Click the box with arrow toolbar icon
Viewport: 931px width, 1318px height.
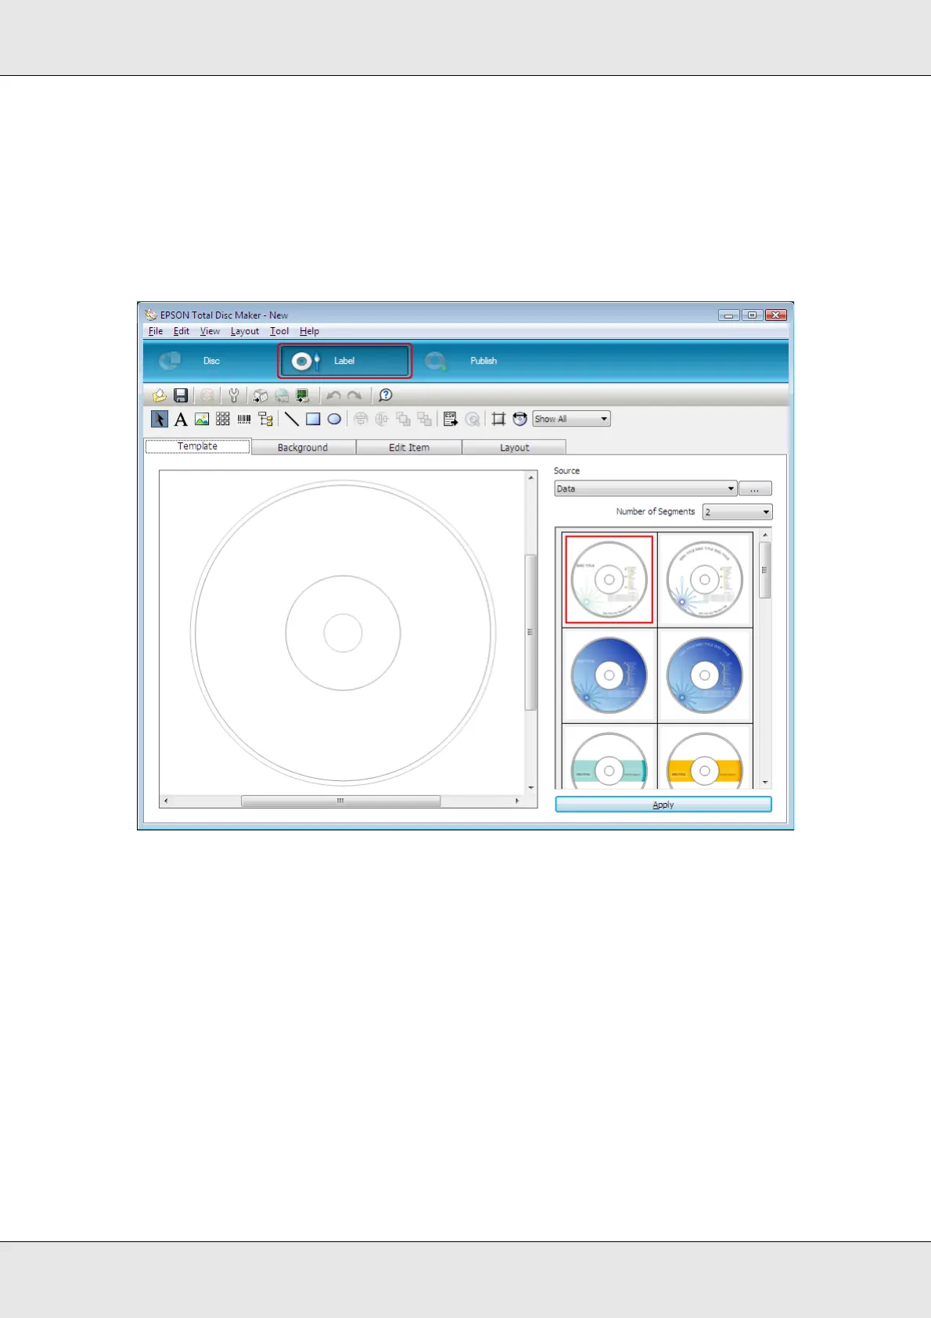tap(261, 395)
